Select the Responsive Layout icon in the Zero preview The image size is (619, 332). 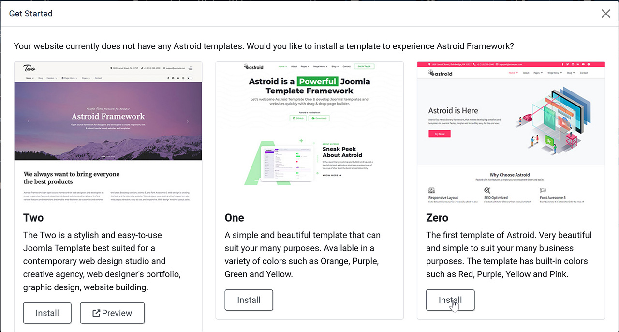coord(431,190)
